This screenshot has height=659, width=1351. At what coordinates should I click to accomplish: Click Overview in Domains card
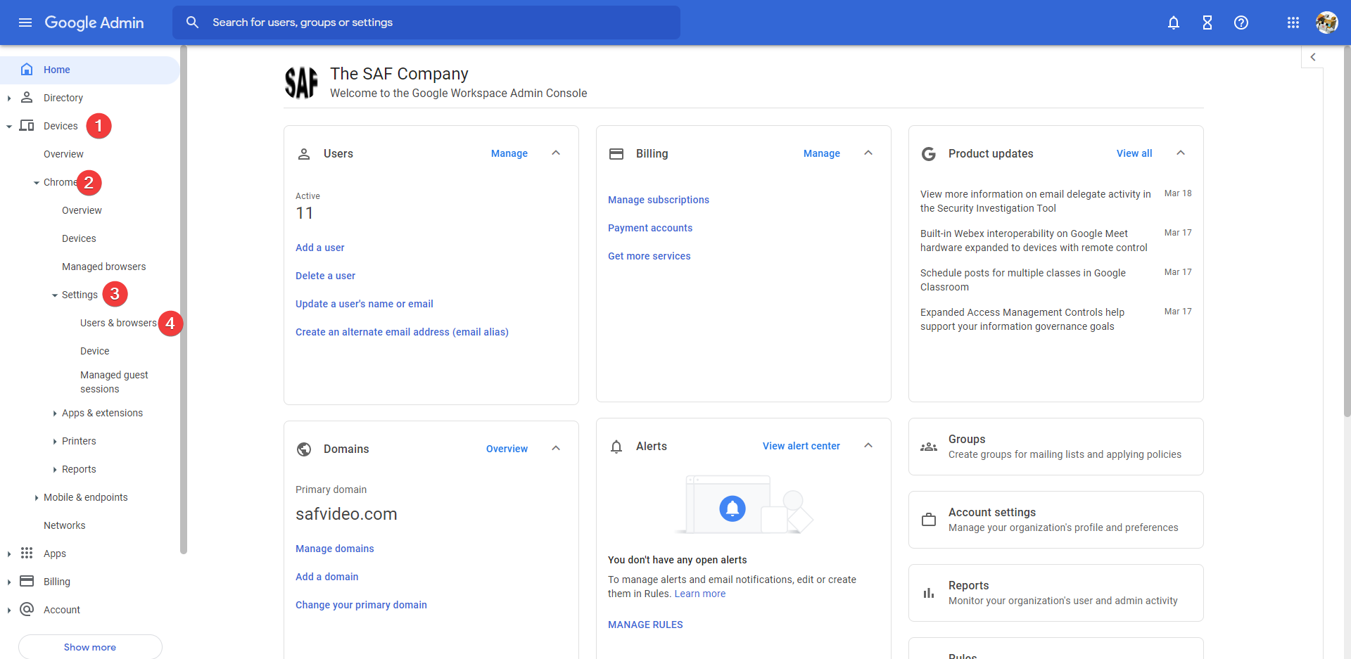(507, 449)
